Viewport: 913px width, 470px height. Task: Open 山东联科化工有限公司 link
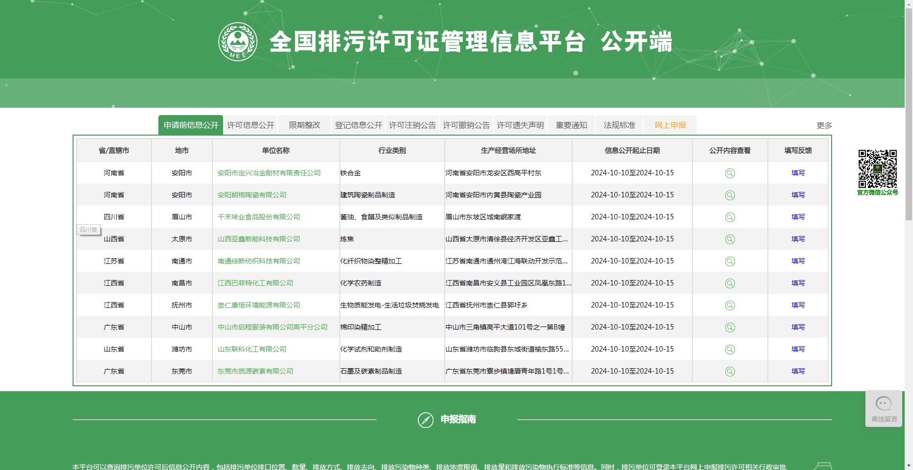[252, 349]
